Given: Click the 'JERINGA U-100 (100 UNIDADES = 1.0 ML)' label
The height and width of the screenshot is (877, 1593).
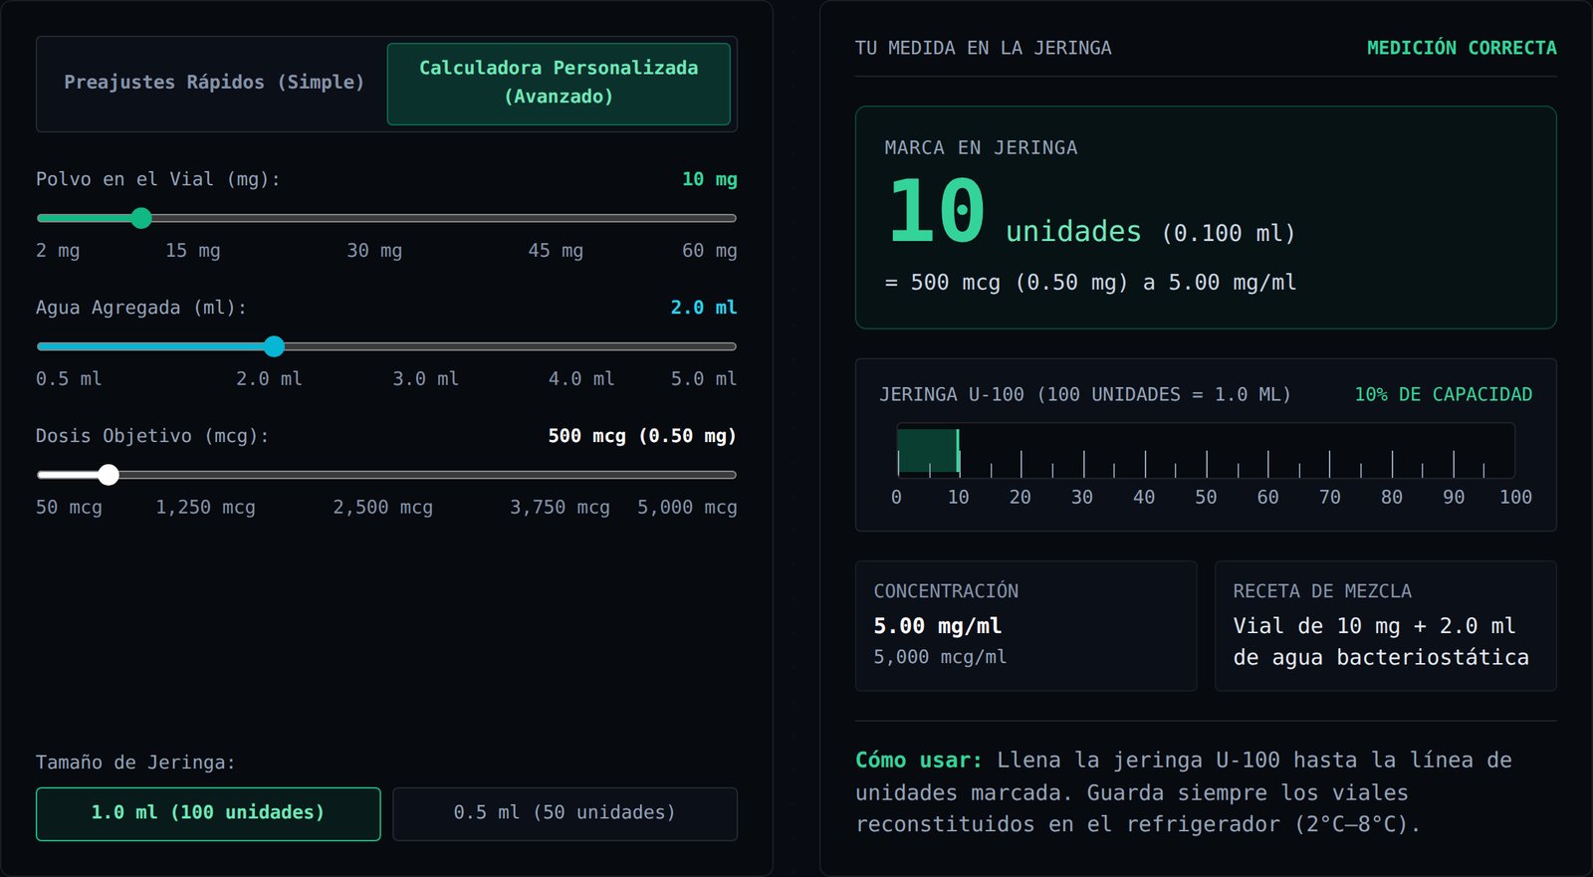Looking at the screenshot, I should [1085, 394].
